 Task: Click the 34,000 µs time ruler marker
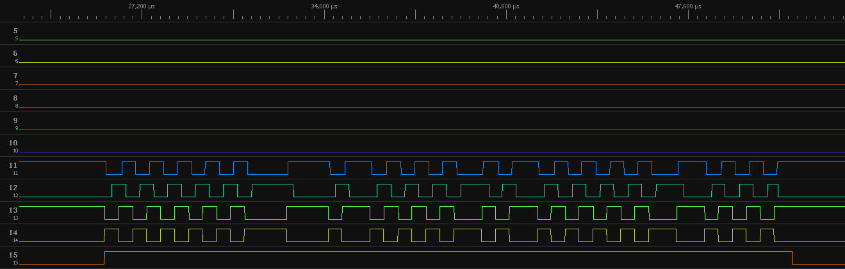click(324, 6)
